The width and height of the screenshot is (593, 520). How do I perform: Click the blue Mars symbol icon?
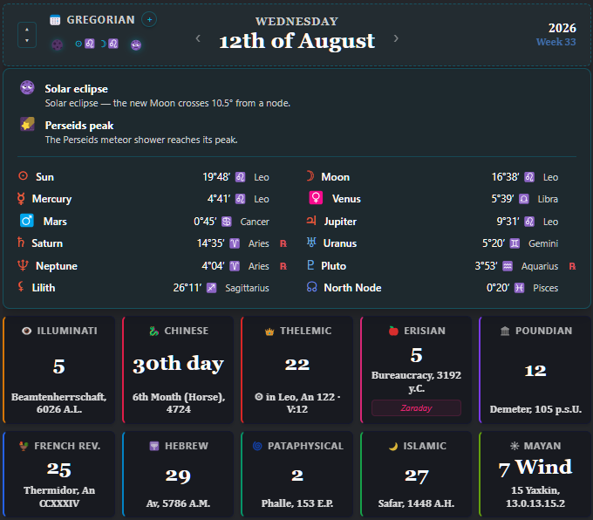click(27, 221)
